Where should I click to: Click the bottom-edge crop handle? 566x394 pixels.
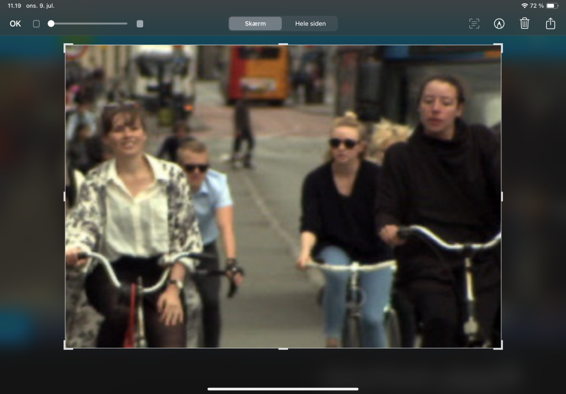coord(284,349)
